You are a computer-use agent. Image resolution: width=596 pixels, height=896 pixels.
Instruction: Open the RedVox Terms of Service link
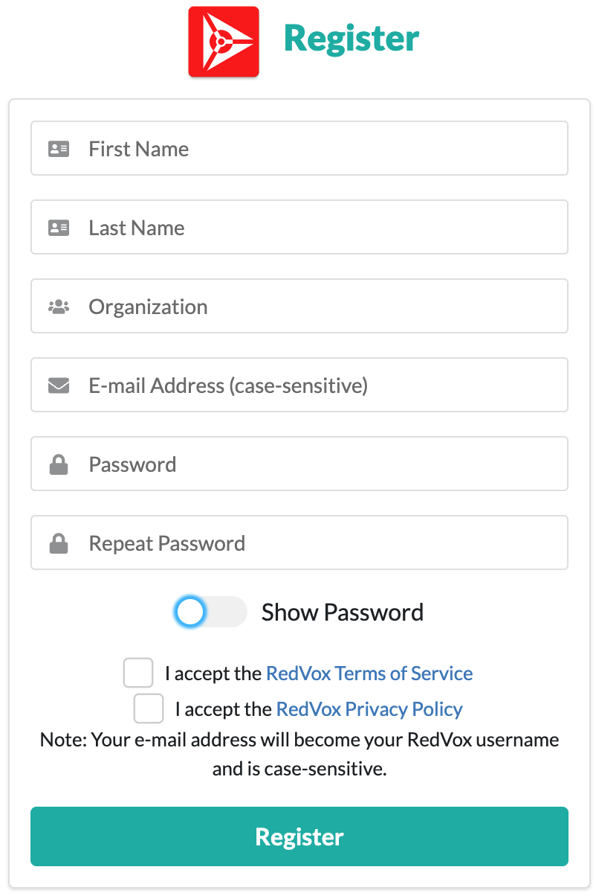tap(369, 673)
